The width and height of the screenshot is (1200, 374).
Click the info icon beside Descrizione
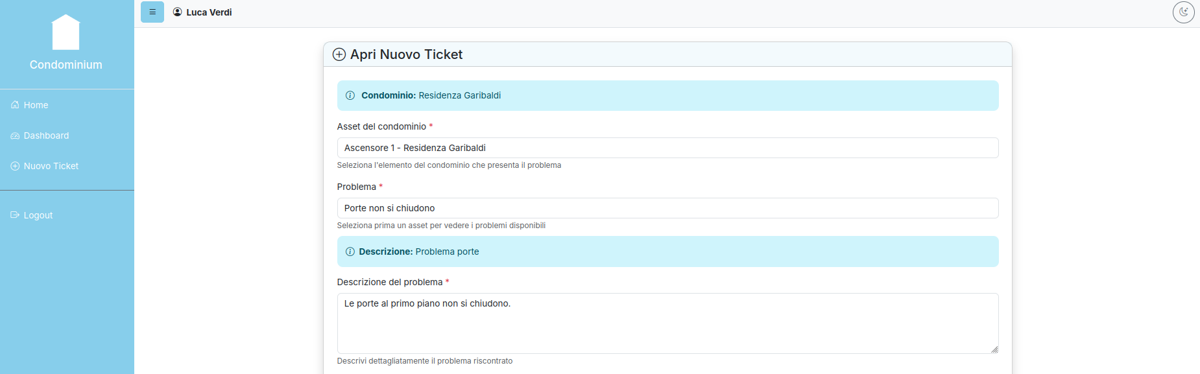(x=350, y=251)
